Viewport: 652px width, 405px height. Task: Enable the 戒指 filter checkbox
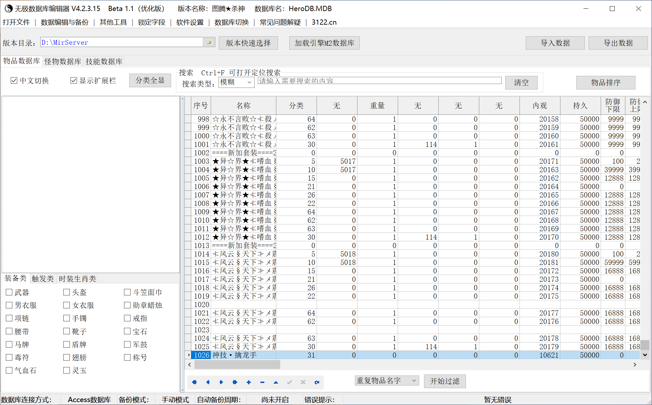(x=127, y=318)
